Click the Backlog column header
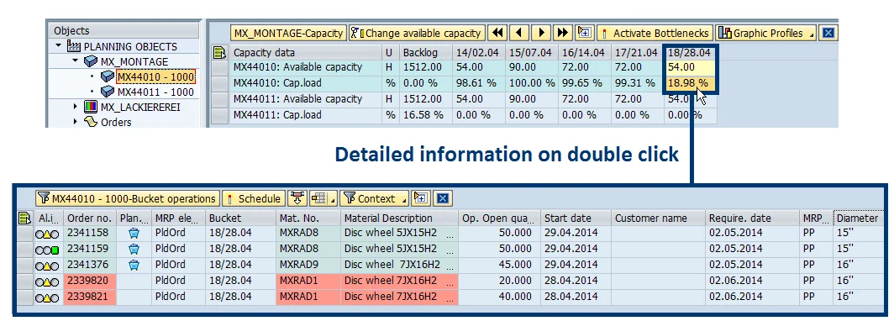Image resolution: width=894 pixels, height=321 pixels. [426, 53]
